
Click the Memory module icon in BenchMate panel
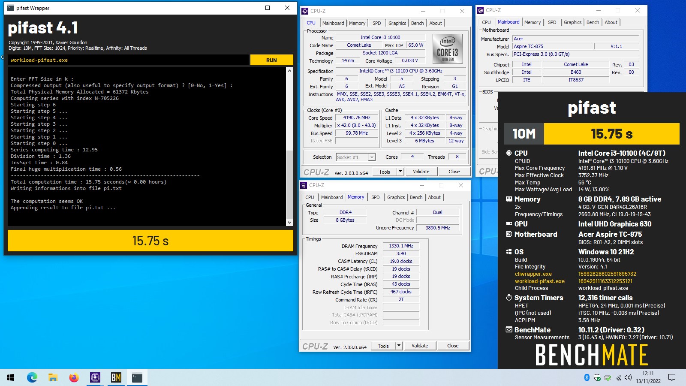[x=509, y=199]
